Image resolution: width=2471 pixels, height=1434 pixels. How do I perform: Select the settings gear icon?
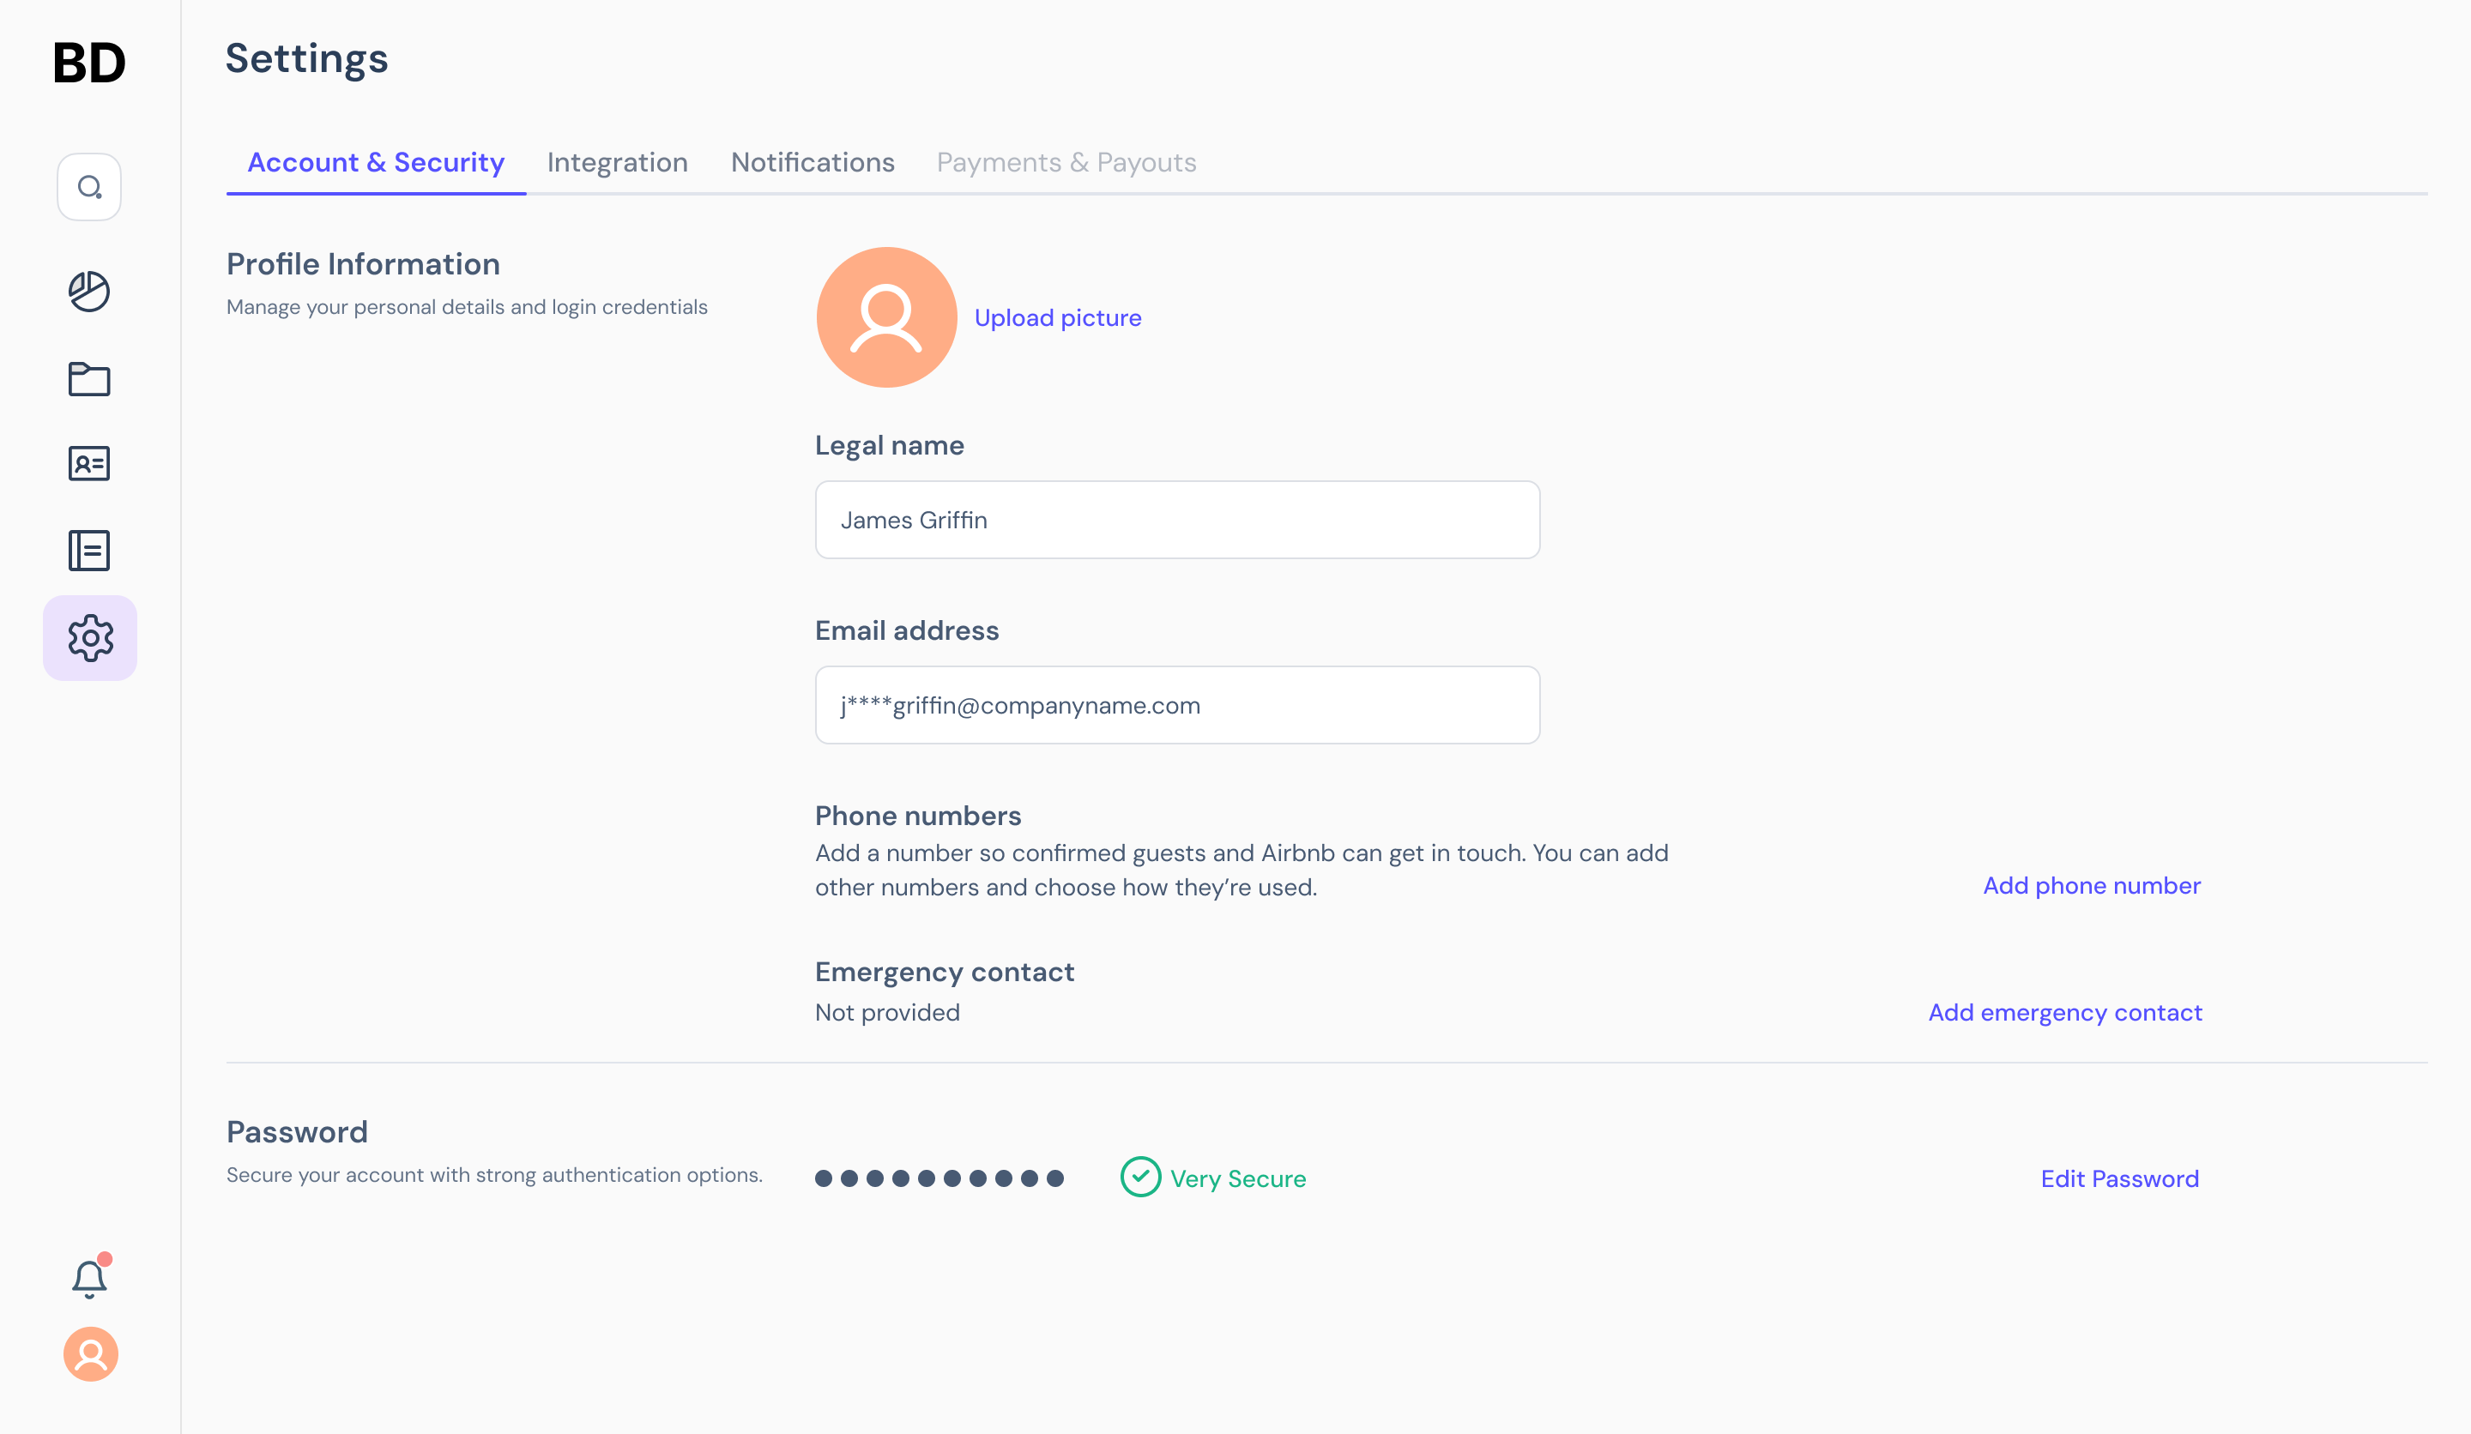coord(90,638)
